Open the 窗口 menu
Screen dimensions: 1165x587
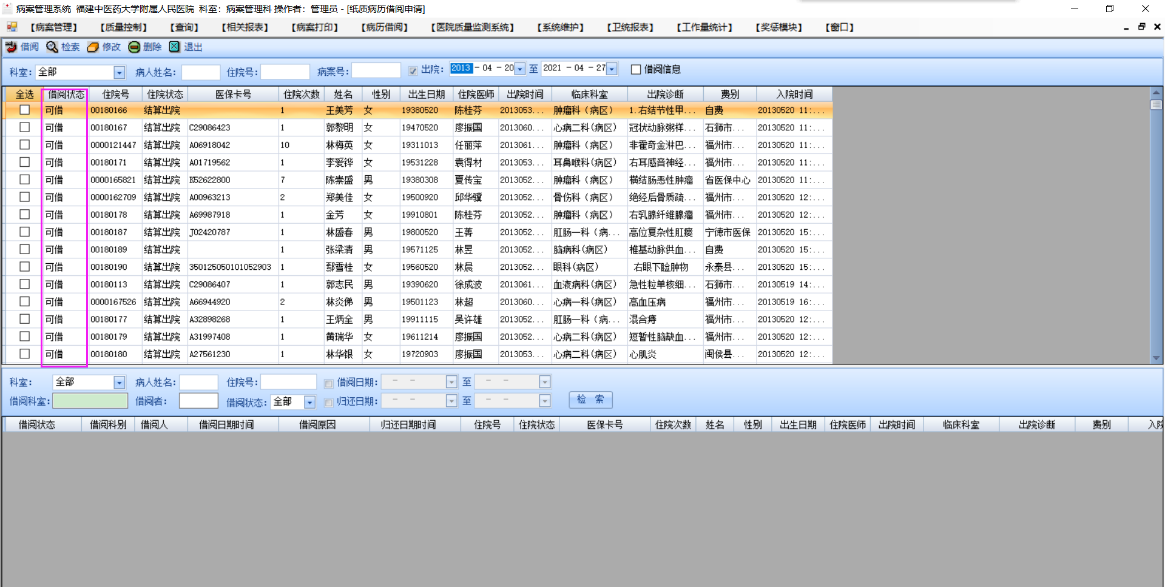click(x=840, y=27)
